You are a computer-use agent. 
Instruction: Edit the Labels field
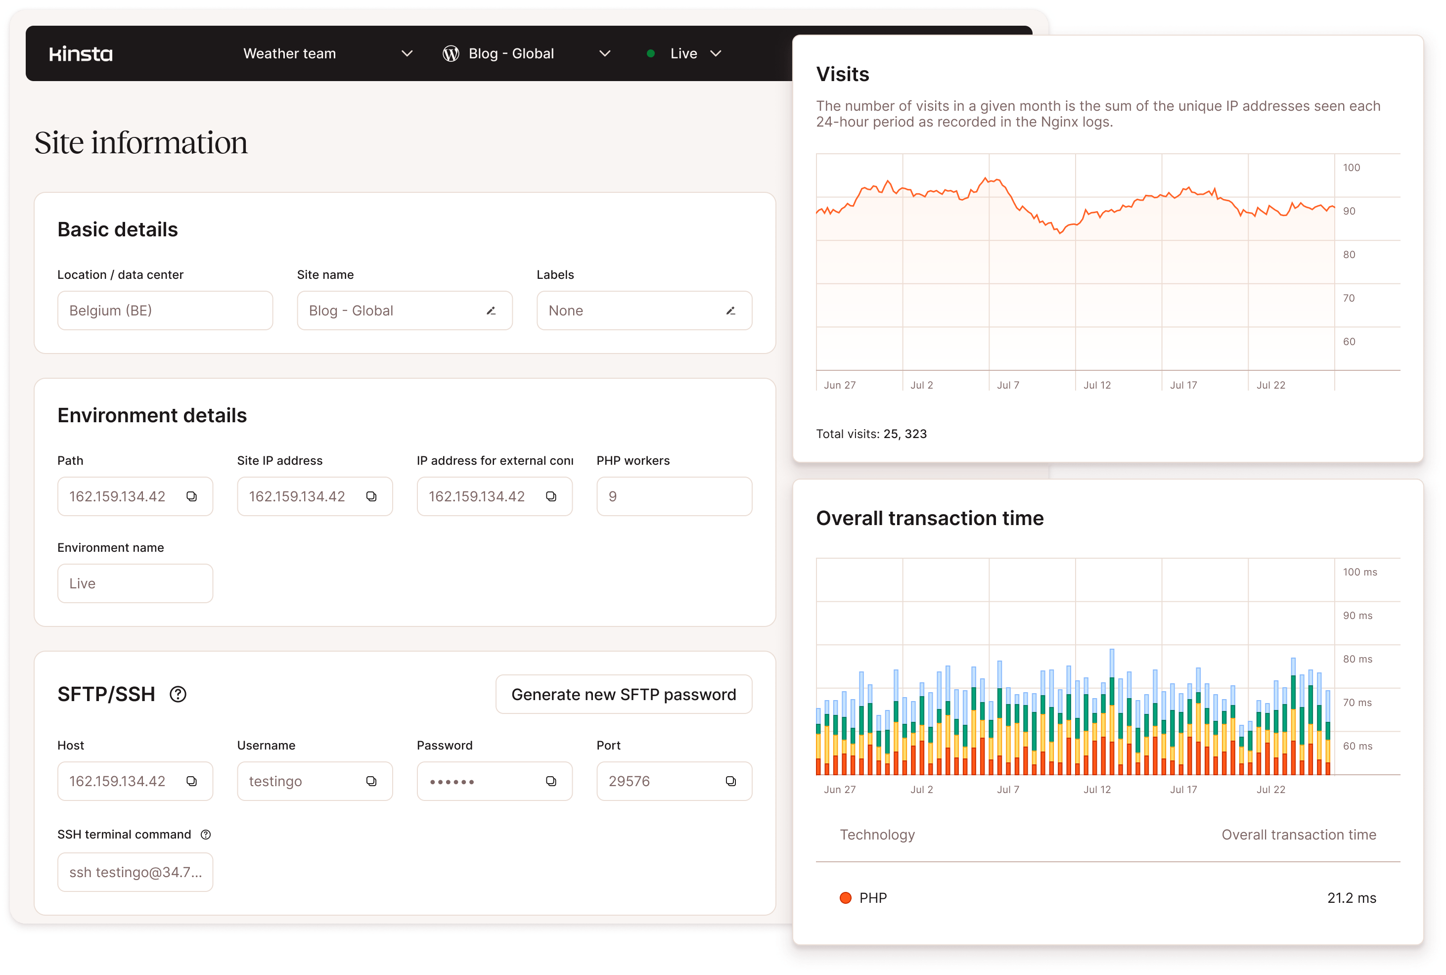pyautogui.click(x=731, y=310)
